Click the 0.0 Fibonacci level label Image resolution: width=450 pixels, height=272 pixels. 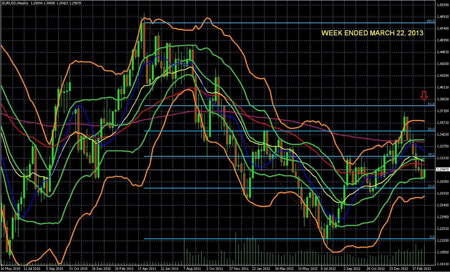point(431,237)
